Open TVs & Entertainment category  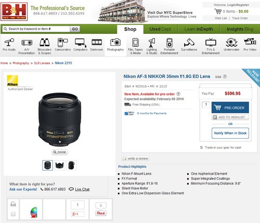click(x=211, y=46)
